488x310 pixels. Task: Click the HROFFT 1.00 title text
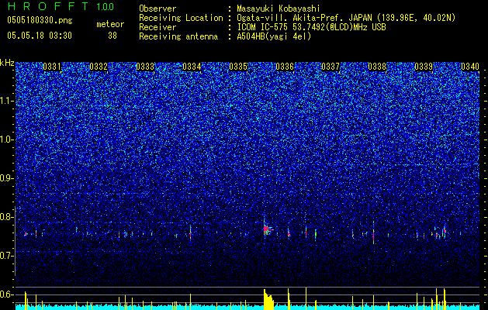click(x=61, y=6)
